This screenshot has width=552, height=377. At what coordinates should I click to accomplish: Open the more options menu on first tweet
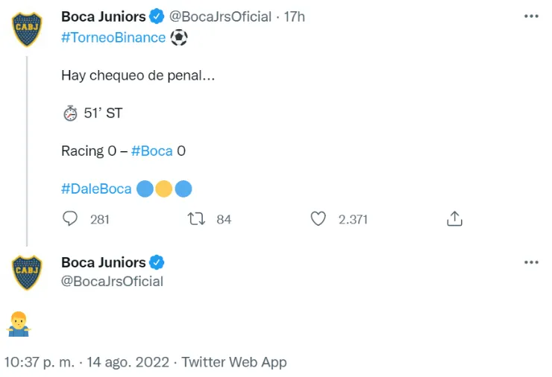point(531,16)
